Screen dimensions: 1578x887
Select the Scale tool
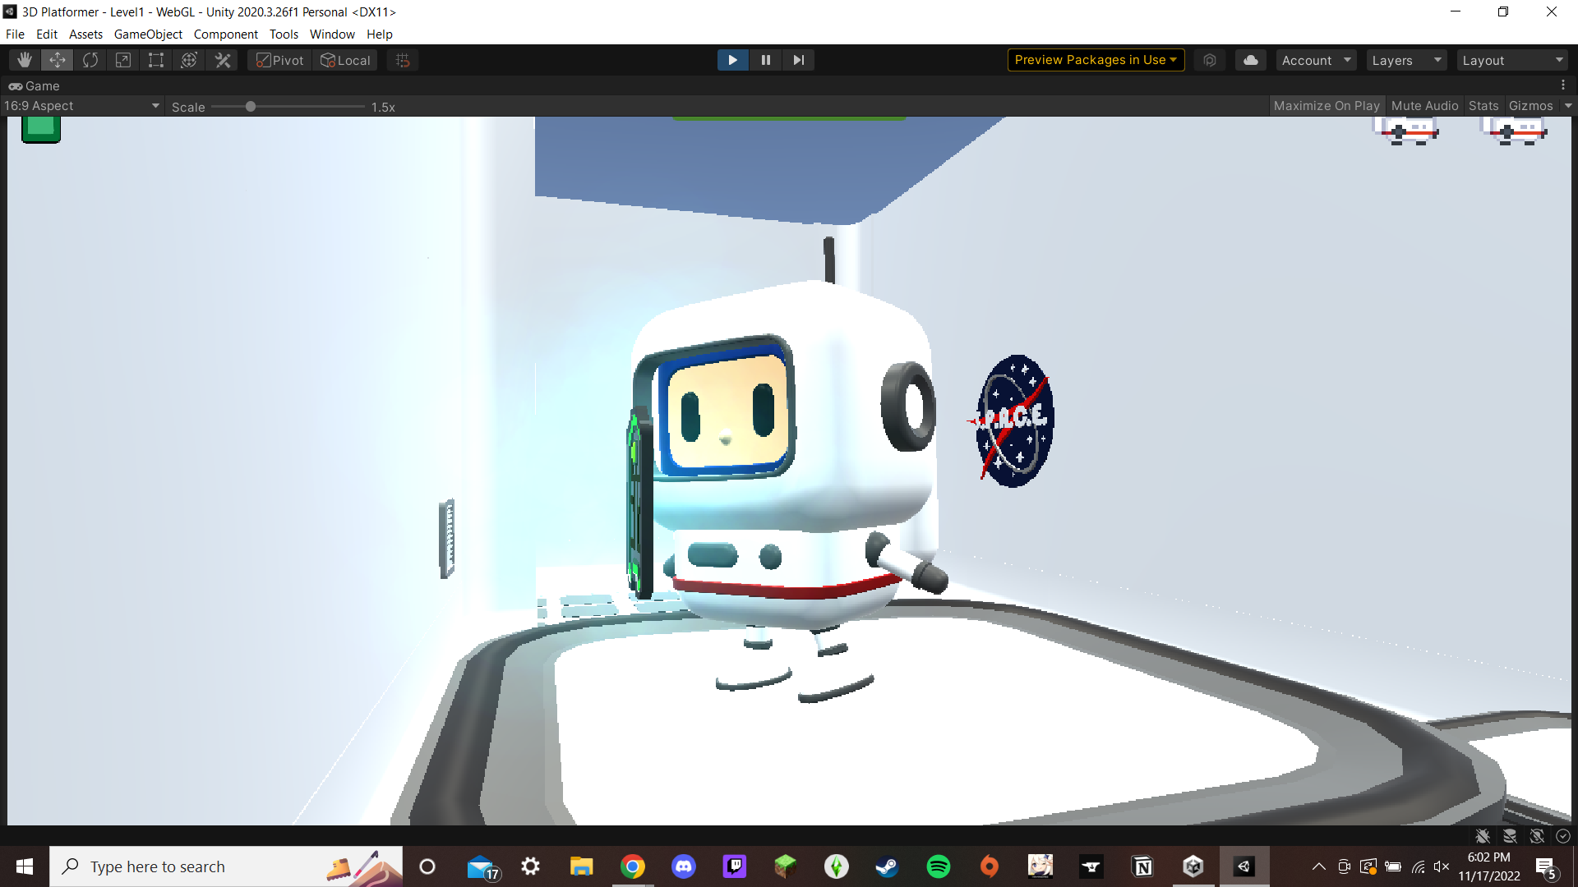123,59
